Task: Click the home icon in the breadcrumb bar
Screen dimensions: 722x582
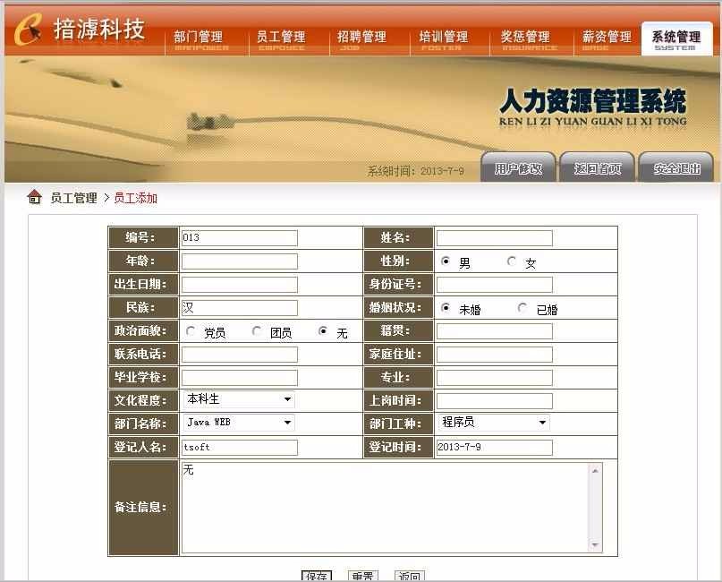Action: (32, 198)
